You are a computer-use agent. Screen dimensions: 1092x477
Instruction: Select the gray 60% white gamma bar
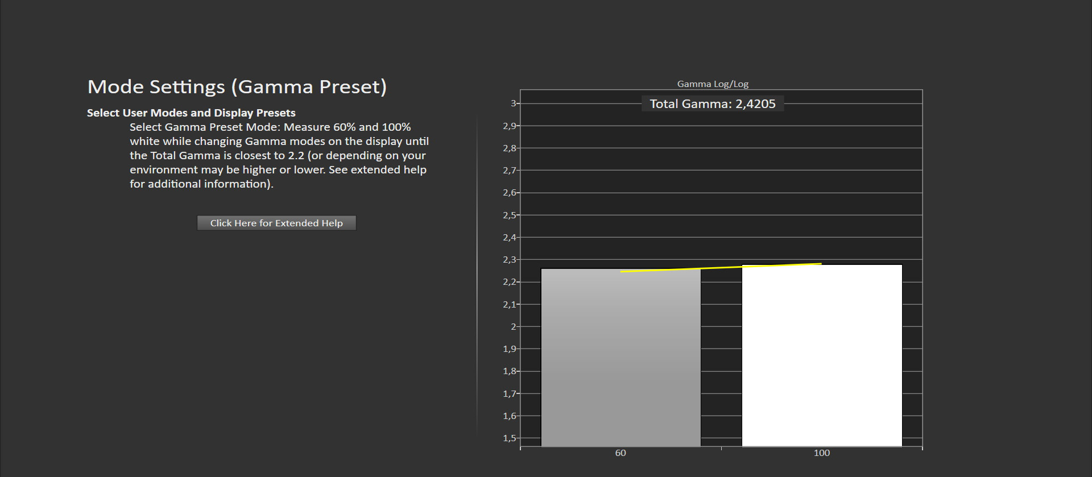click(x=621, y=358)
